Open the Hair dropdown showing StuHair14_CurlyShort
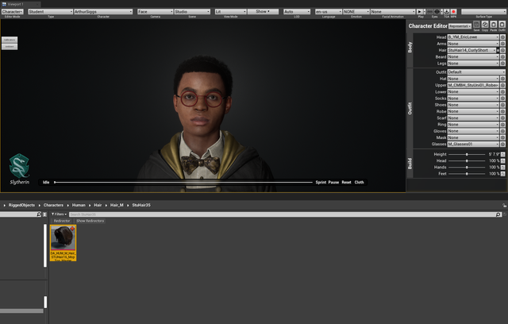Screen dimensions: 508x324 point(471,50)
